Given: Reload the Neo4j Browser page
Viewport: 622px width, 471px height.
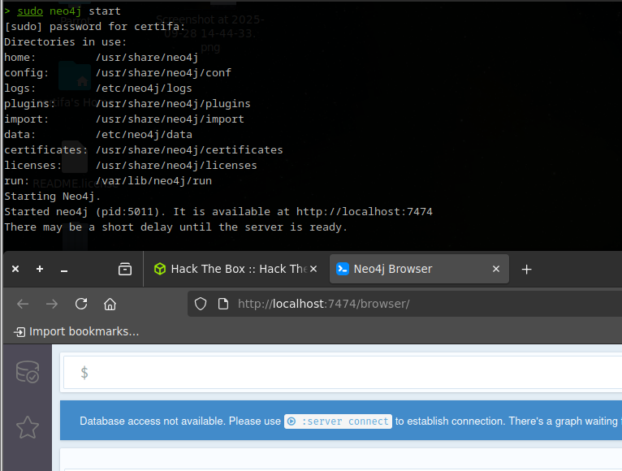Looking at the screenshot, I should (81, 304).
